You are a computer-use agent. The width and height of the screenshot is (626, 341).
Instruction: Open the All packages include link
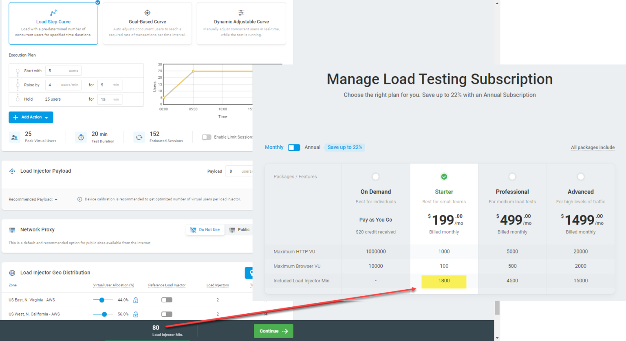tap(593, 147)
